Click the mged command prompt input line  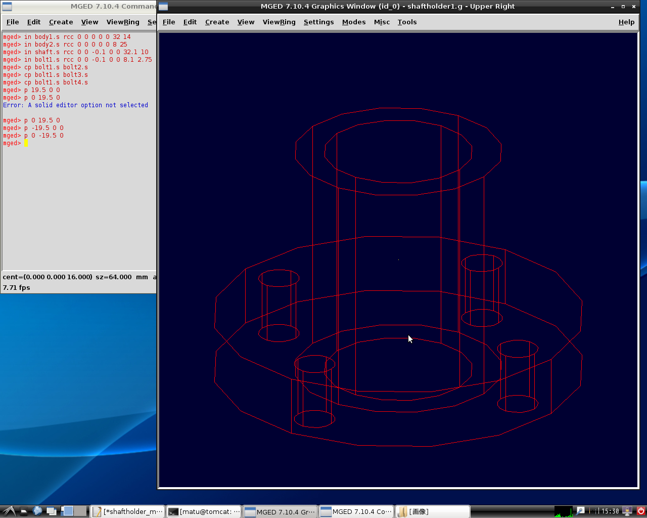[x=79, y=143]
